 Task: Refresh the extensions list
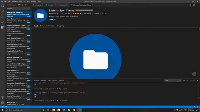pyautogui.click(x=22, y=5)
